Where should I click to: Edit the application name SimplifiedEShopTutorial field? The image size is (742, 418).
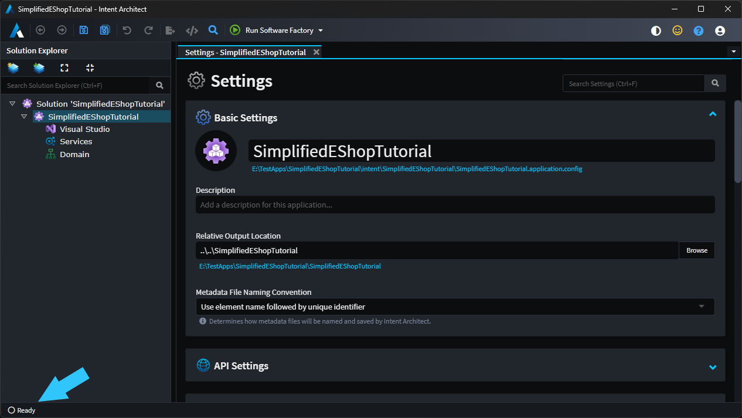click(x=482, y=151)
